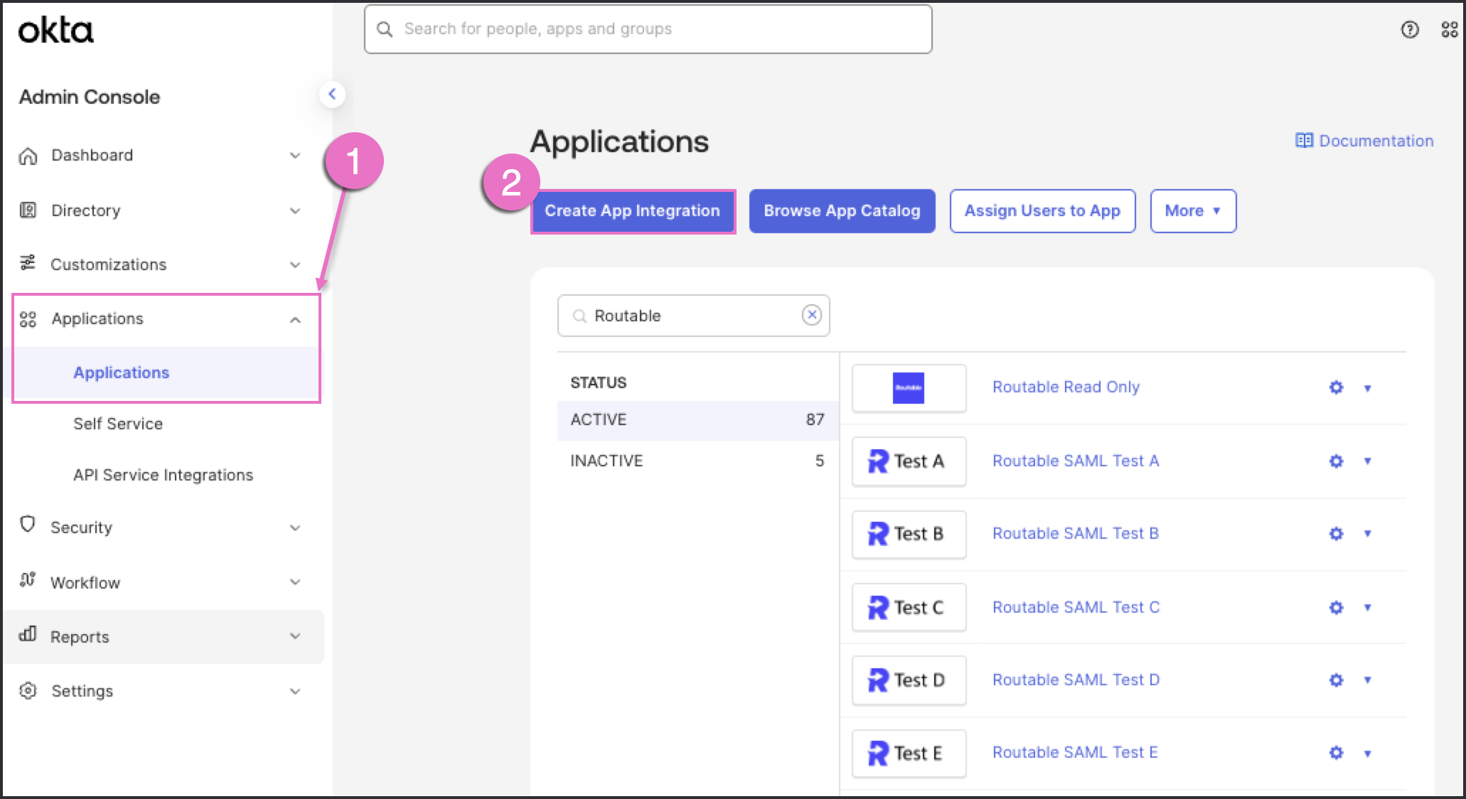Screen dimensions: 1466x799
Task: Open the Workflow section icon
Action: (28, 581)
